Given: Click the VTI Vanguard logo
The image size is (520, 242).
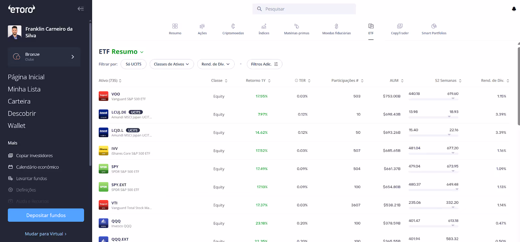Looking at the screenshot, I should coord(103,205).
